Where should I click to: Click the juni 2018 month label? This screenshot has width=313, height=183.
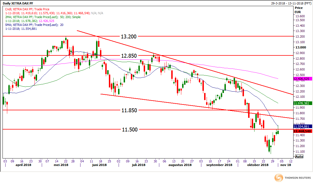point(99,165)
